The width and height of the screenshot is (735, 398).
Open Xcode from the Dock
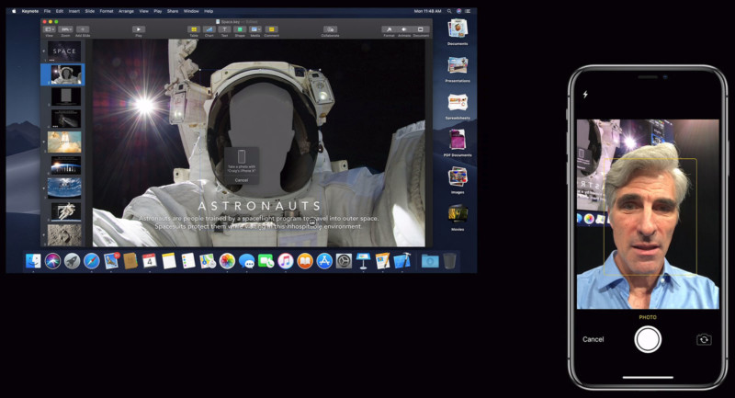coord(401,261)
